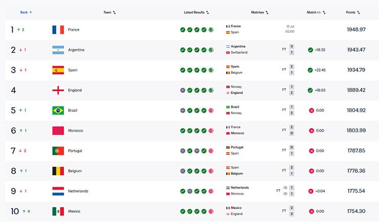Click Spain's points value 1934.79
This screenshot has width=379, height=222.
coord(356,70)
